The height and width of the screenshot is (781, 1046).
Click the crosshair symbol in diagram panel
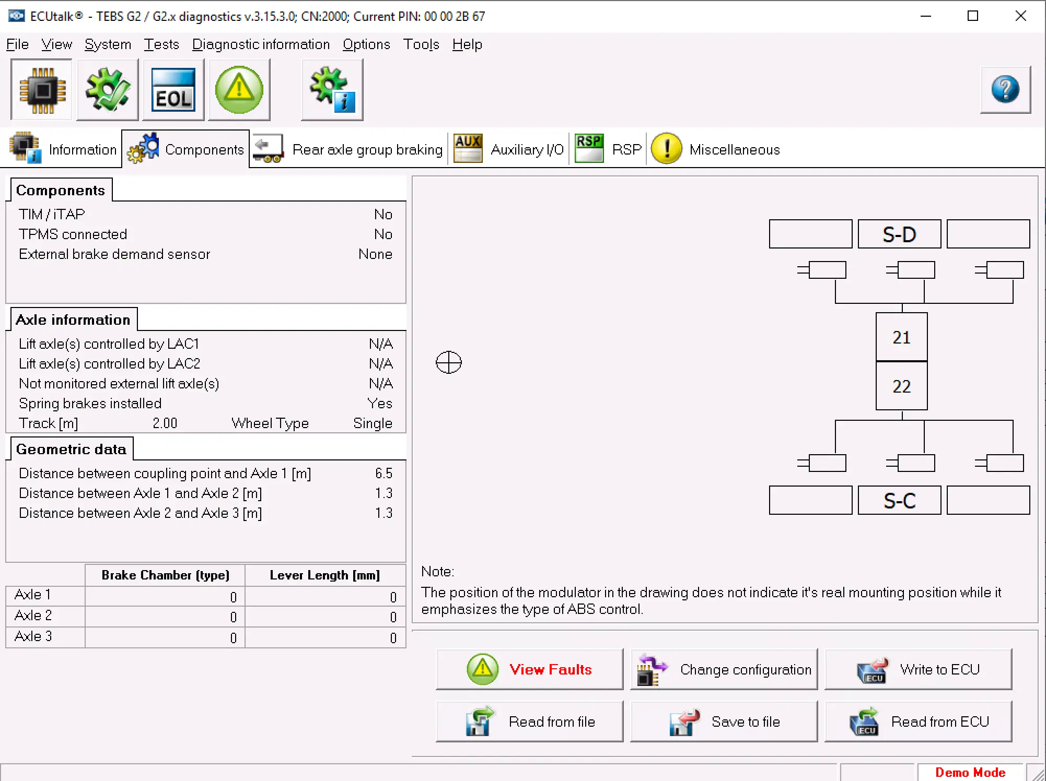click(x=448, y=362)
